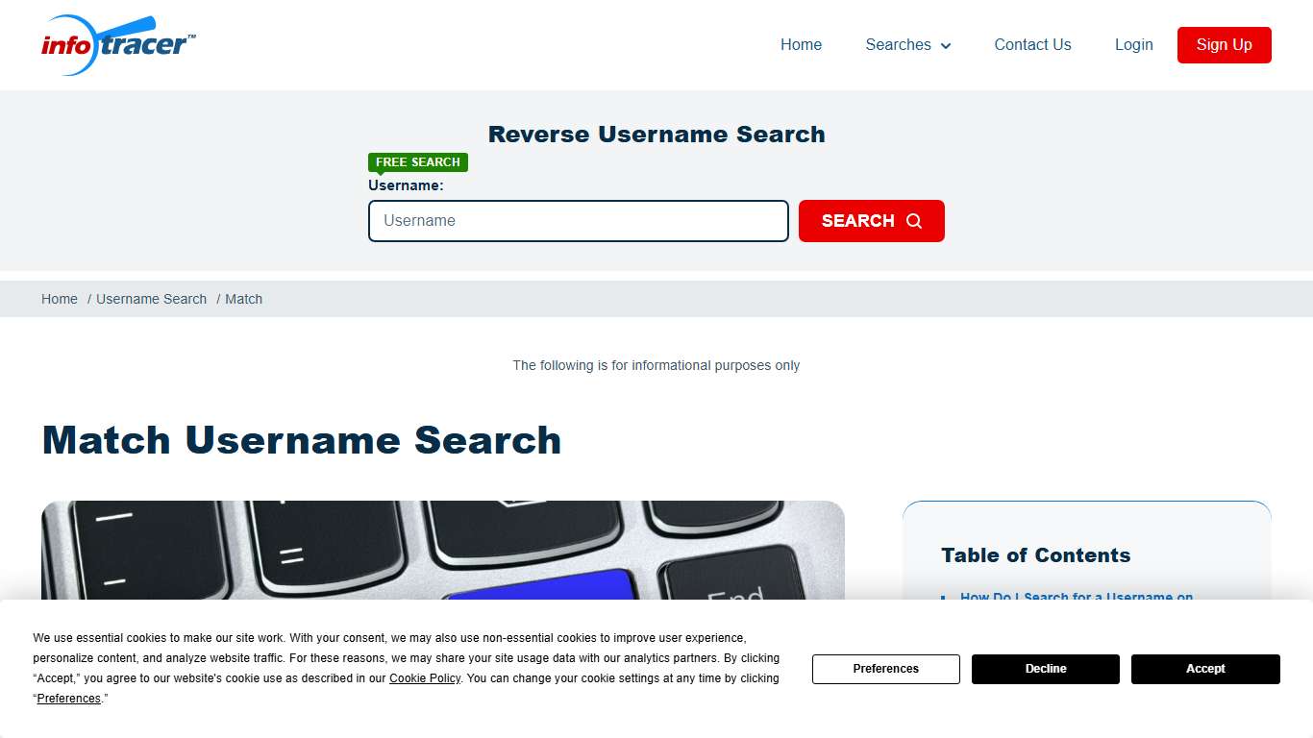This screenshot has height=738, width=1313.
Task: Expand the Searches dropdown menu
Action: 899,44
